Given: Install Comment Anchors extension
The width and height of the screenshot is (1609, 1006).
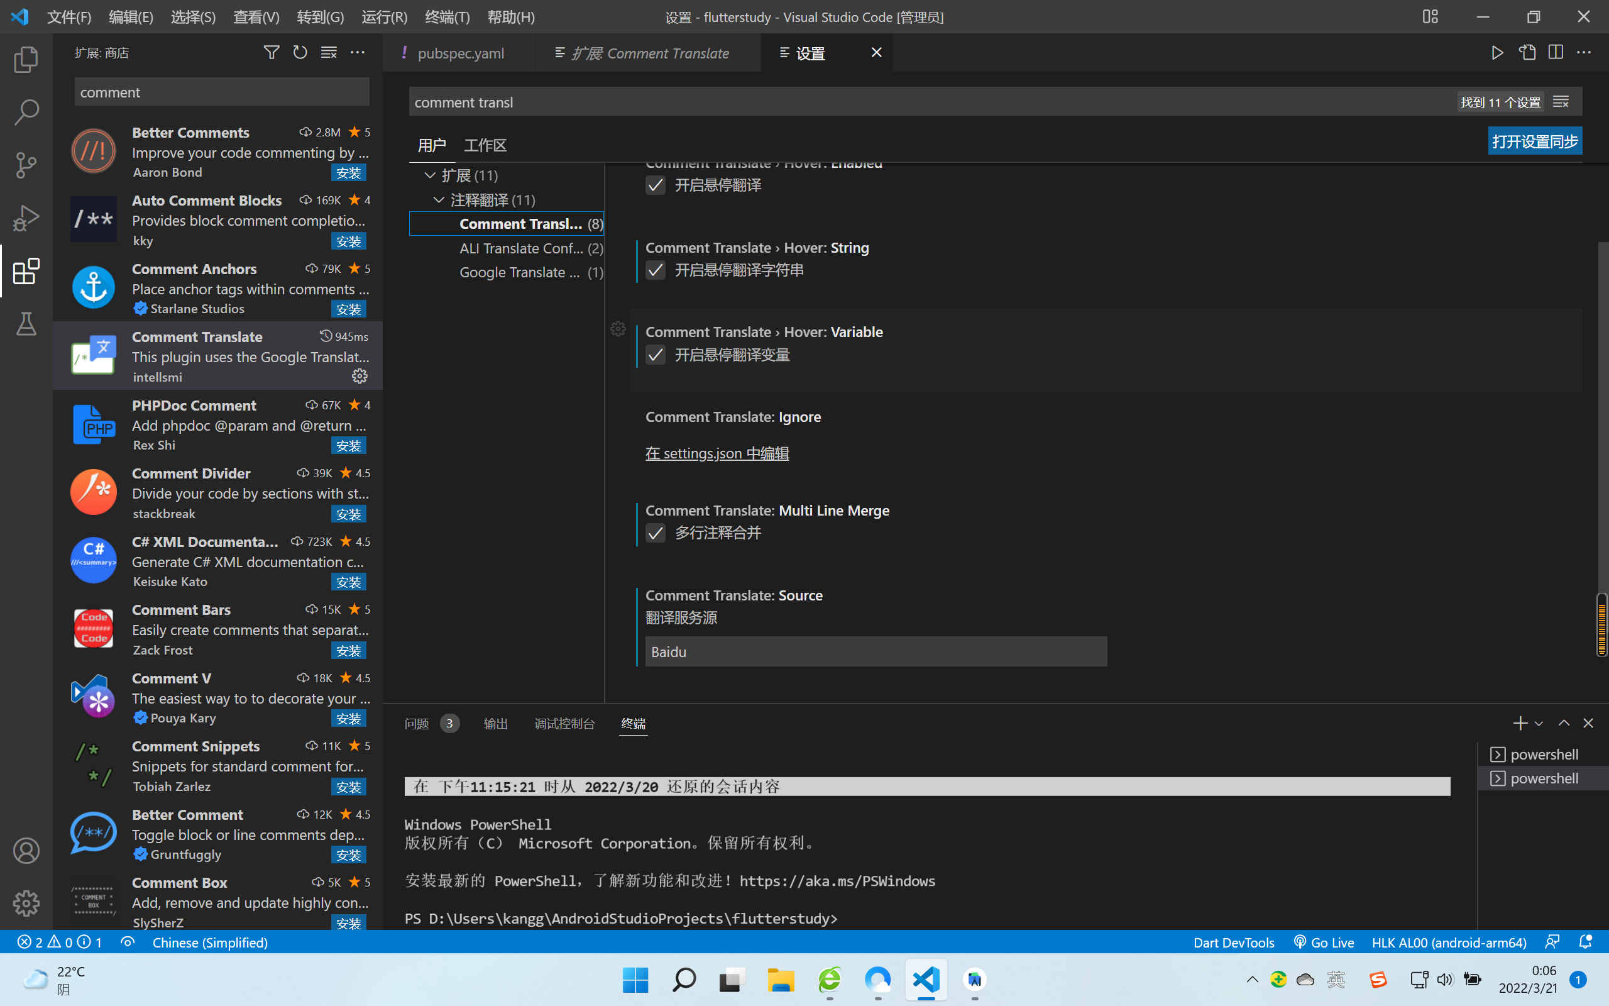Looking at the screenshot, I should (x=348, y=309).
